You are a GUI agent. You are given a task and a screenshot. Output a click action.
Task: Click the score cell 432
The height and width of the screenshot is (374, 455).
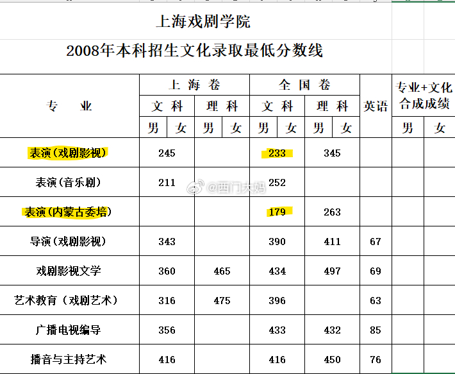pyautogui.click(x=332, y=330)
